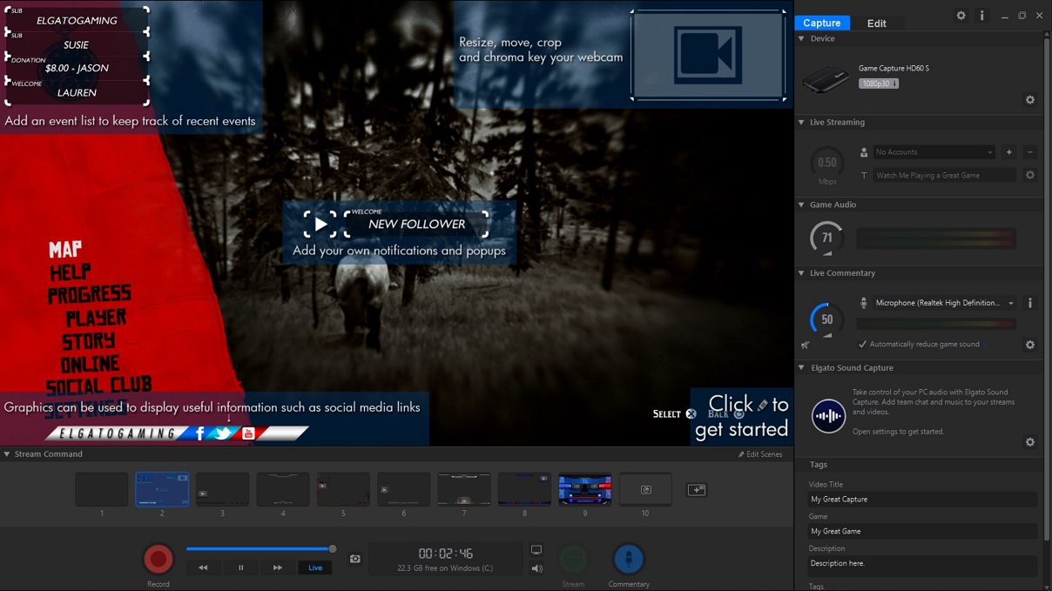Open the app info icon in title bar
This screenshot has height=591, width=1052.
[x=982, y=16]
